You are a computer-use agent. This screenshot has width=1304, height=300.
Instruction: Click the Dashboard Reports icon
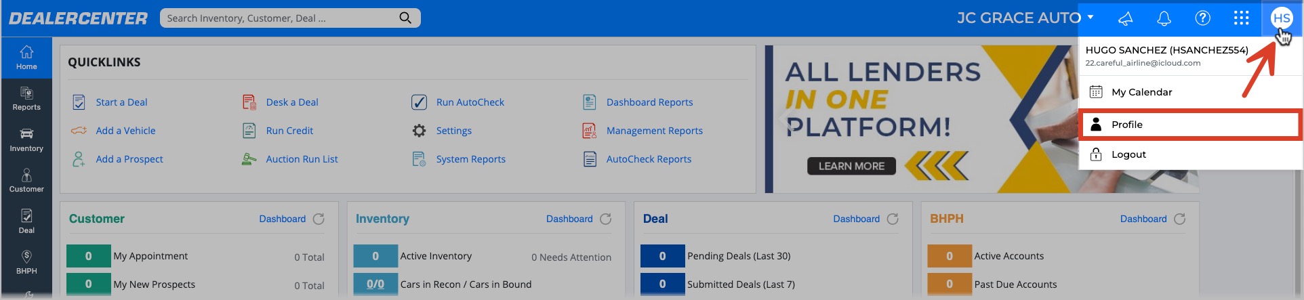[590, 102]
